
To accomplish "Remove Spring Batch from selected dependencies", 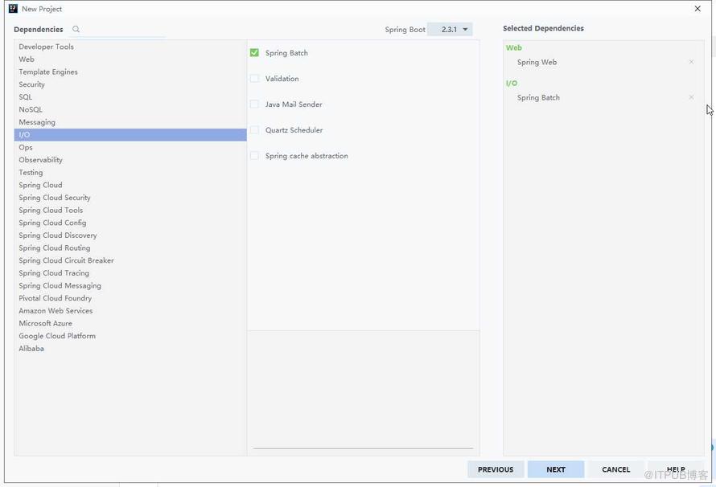I will pyautogui.click(x=691, y=97).
